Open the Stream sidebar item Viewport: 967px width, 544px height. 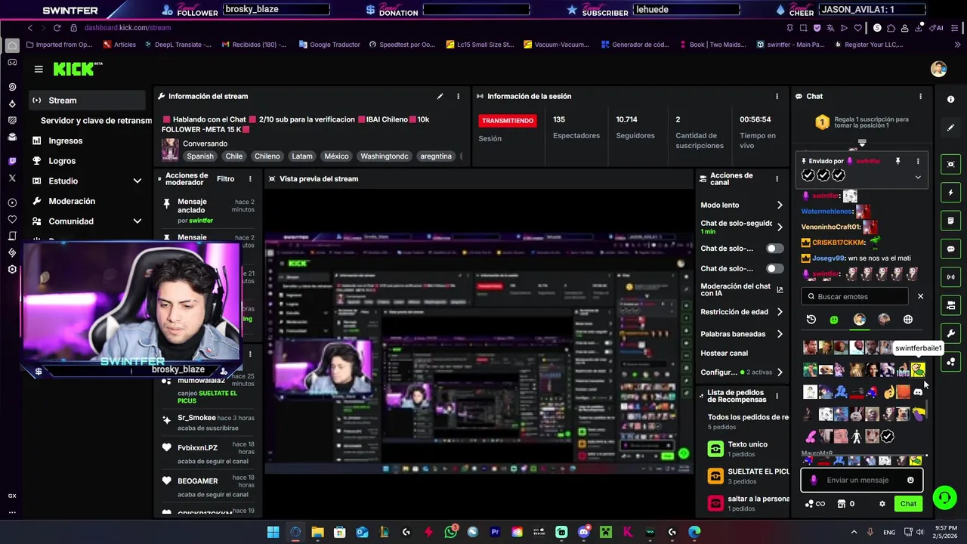click(88, 100)
